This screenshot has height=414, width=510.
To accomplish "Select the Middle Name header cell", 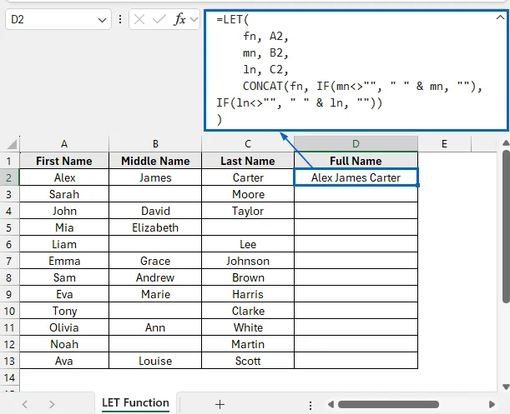I will coord(155,161).
